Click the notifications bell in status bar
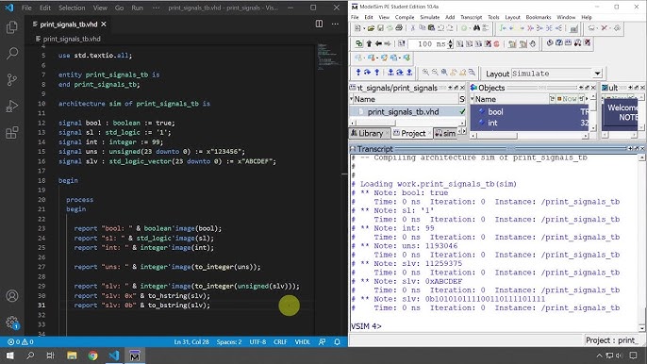The width and height of the screenshot is (647, 364). (x=337, y=341)
